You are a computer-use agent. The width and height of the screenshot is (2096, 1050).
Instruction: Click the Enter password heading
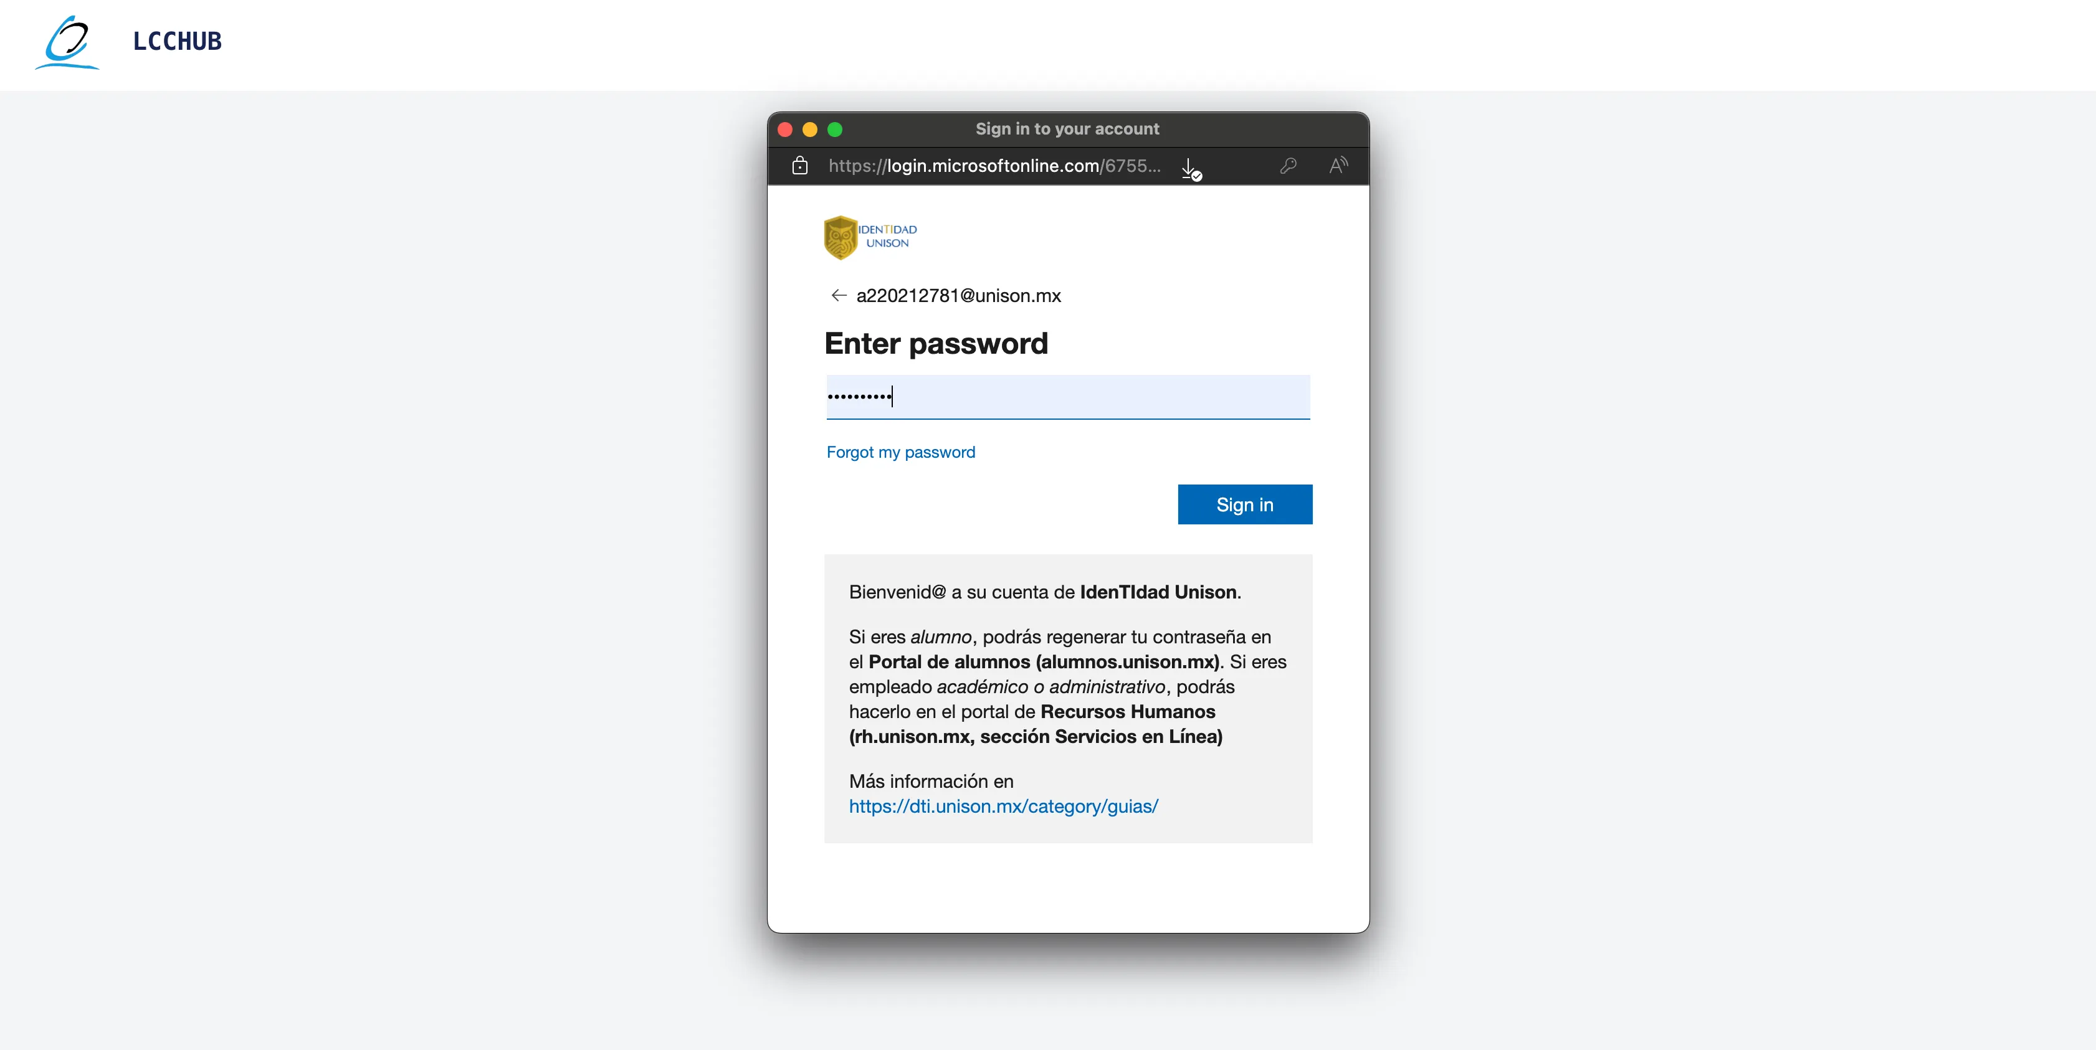[936, 344]
